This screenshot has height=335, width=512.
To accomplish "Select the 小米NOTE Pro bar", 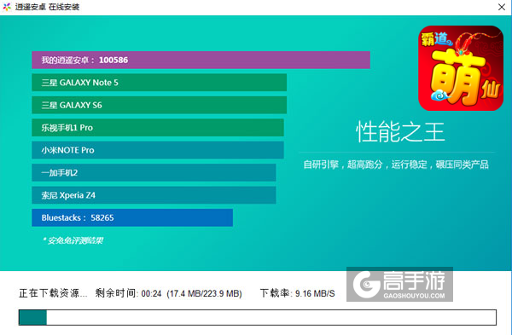I will [158, 150].
